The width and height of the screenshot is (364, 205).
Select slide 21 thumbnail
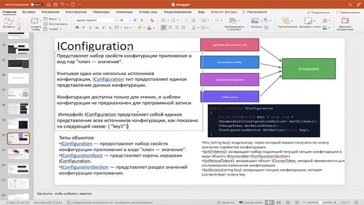(x=18, y=154)
